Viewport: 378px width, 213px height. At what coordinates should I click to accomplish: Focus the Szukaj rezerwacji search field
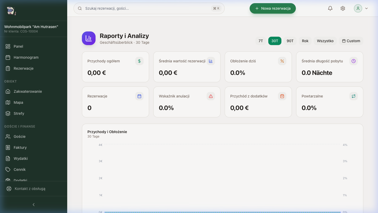149,8
